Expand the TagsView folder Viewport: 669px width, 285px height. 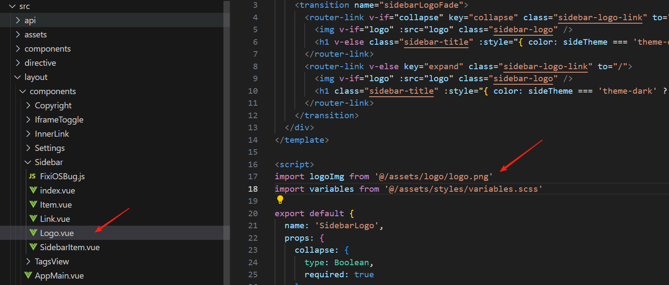coord(28,261)
